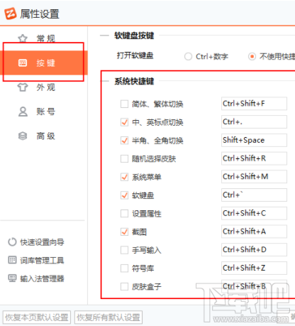Open 输入法管理器 link

42,278
